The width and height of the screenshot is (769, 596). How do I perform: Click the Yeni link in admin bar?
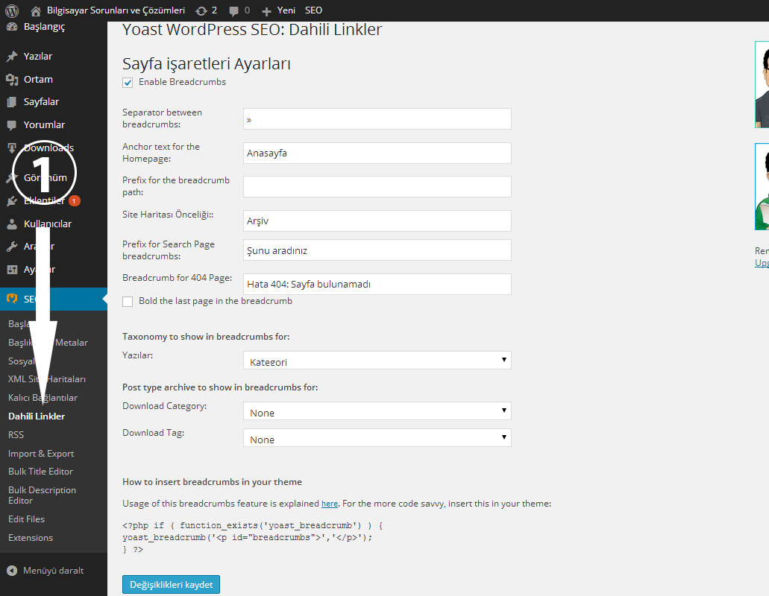pyautogui.click(x=286, y=10)
